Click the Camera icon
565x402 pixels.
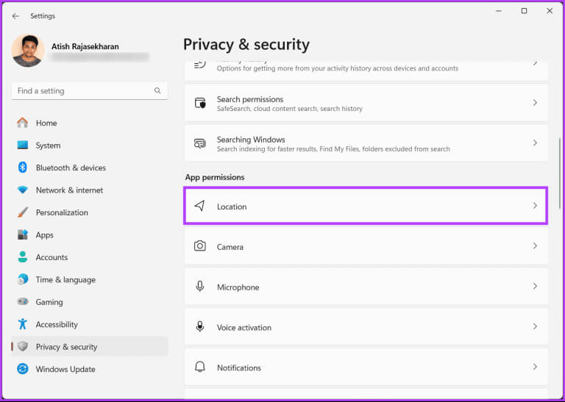coord(200,246)
